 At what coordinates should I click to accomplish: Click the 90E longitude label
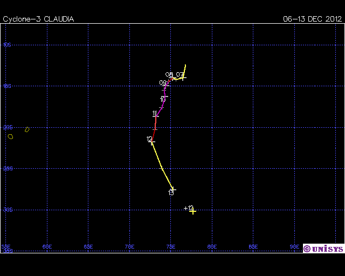pyautogui.click(x=294, y=247)
